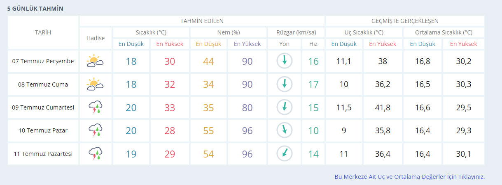502x185 pixels.
Task: Click the wind direction arrow for 09 Temmuz
Action: point(284,107)
